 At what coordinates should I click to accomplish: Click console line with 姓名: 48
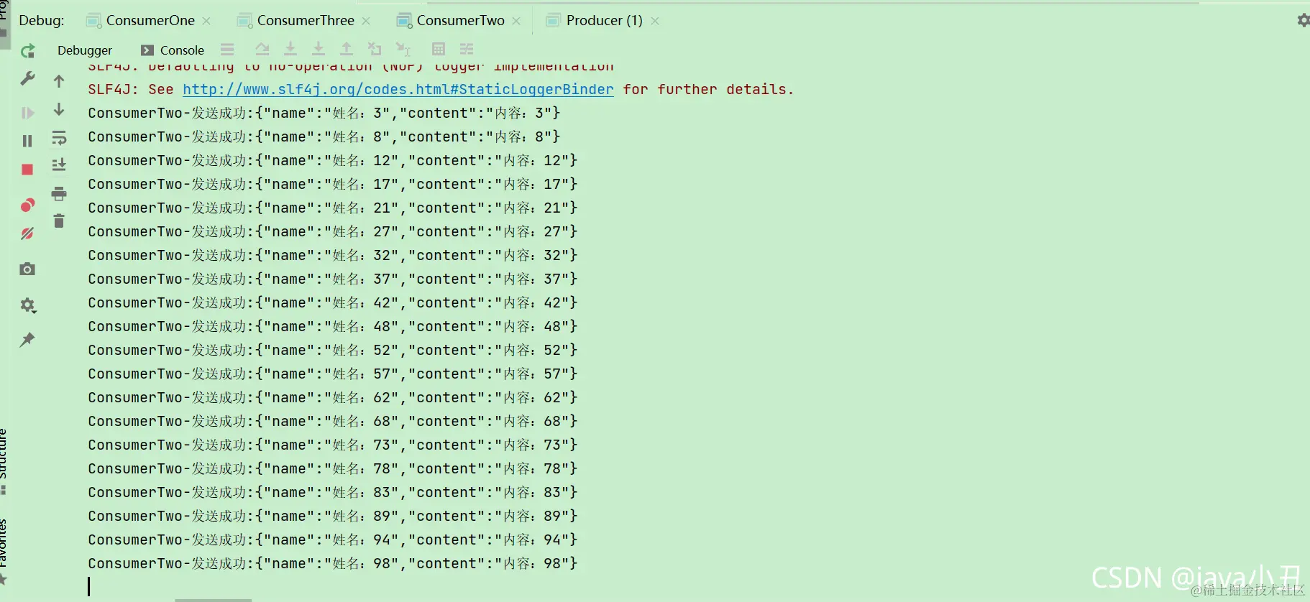[x=333, y=326]
